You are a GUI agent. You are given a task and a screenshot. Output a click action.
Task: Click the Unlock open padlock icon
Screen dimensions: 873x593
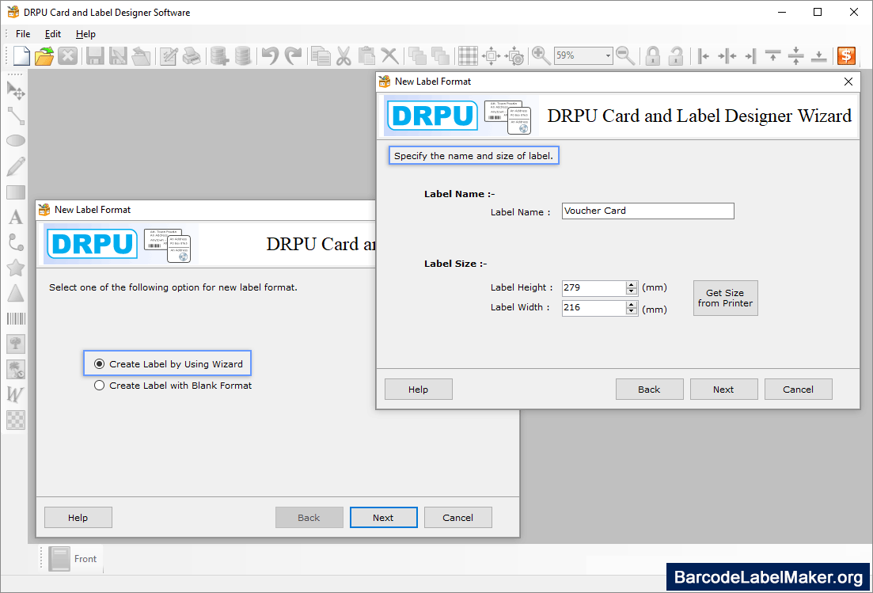click(675, 55)
